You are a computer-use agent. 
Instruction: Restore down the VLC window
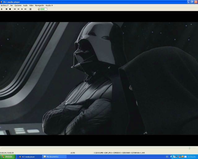coord(192,2)
